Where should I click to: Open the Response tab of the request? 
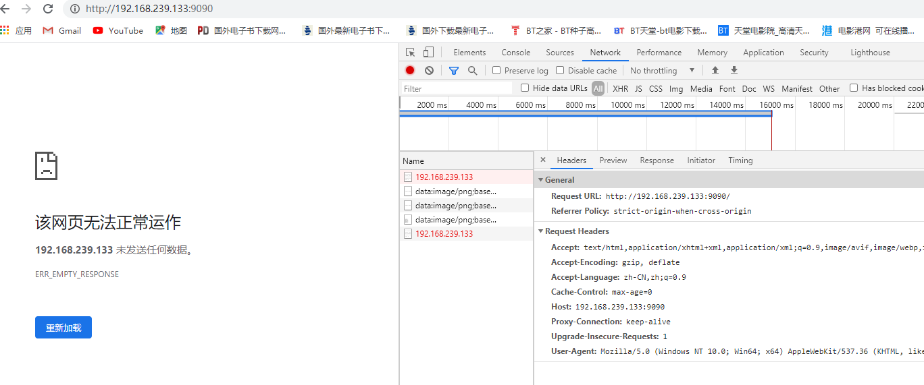(657, 160)
